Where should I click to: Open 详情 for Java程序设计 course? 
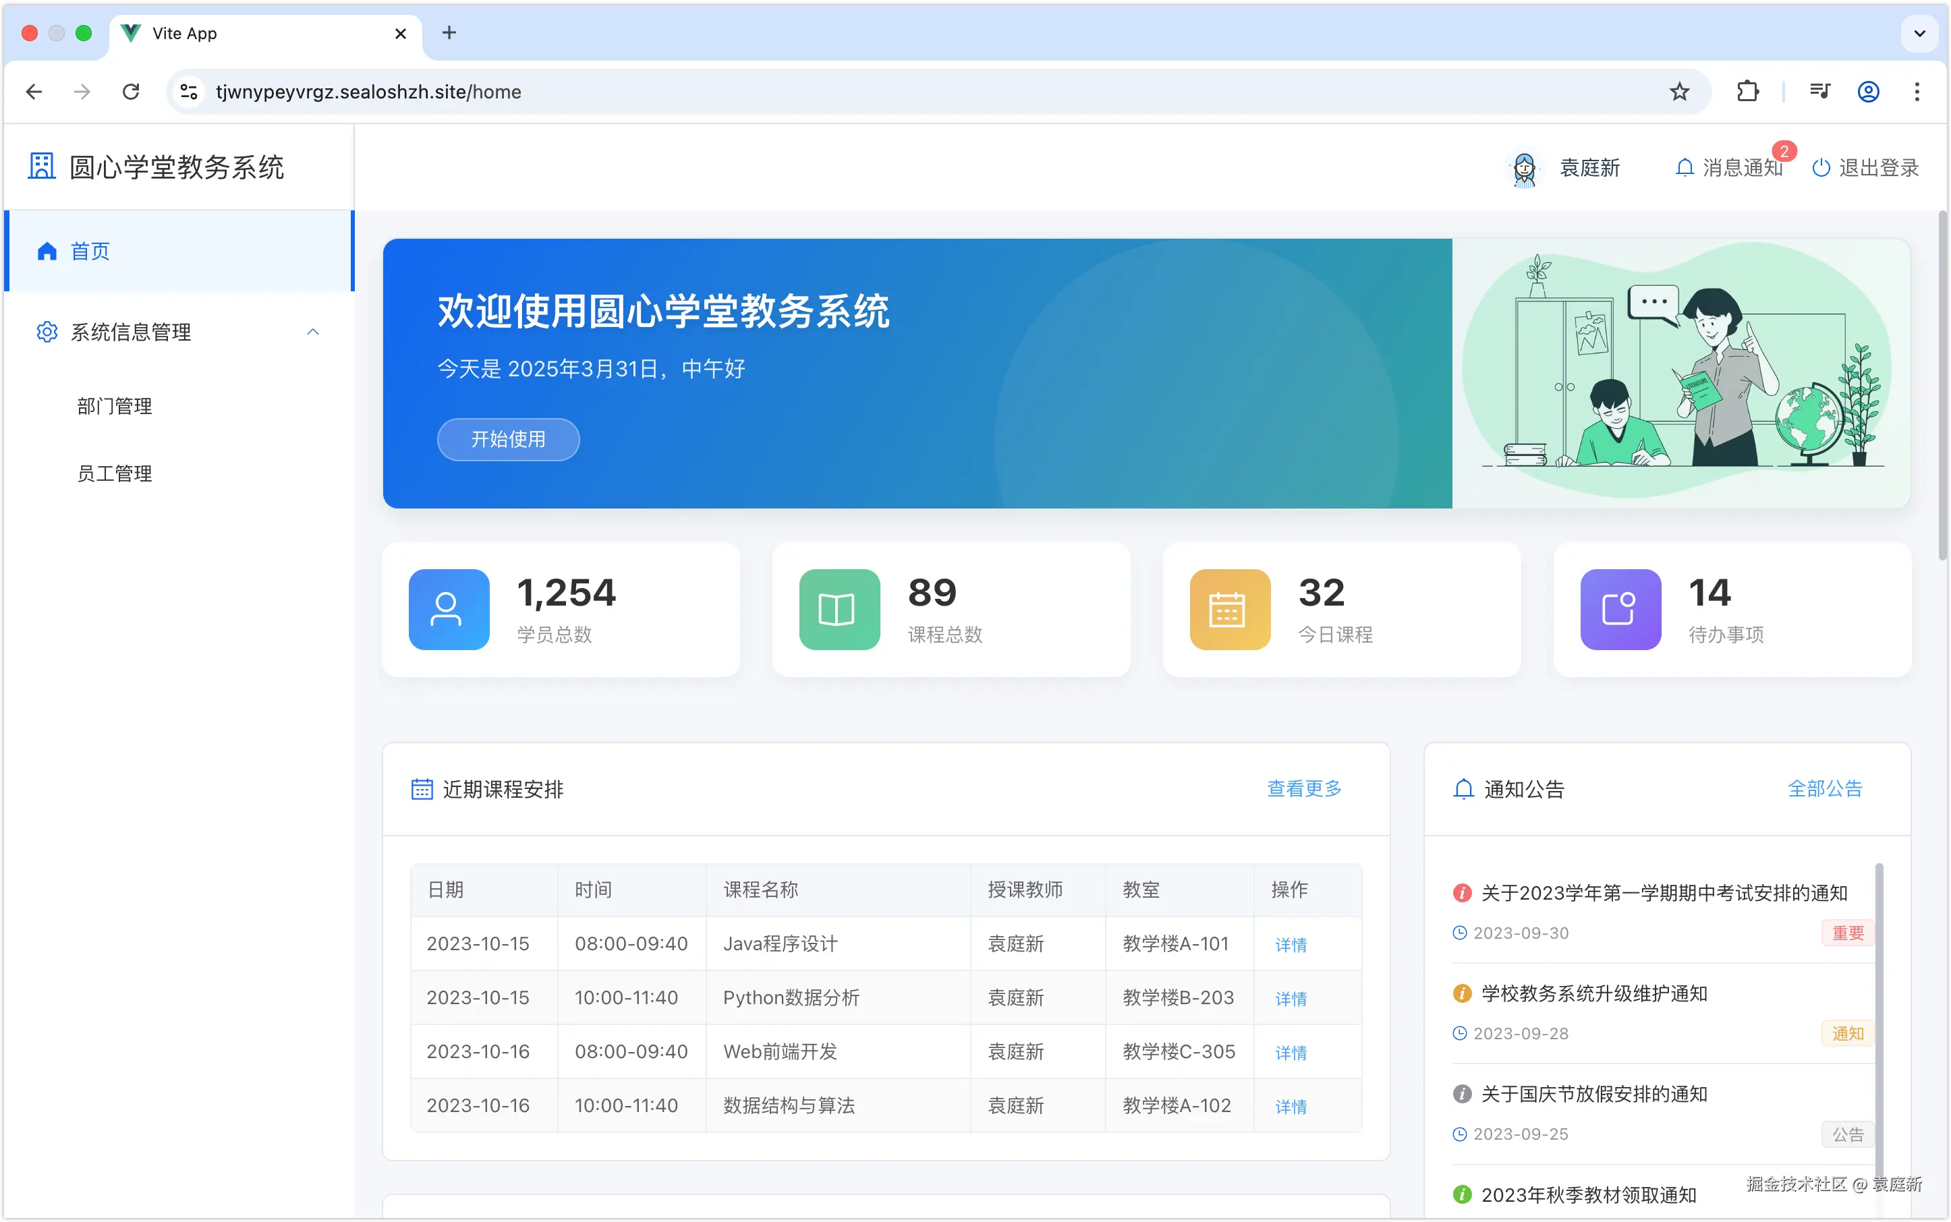[x=1291, y=944]
